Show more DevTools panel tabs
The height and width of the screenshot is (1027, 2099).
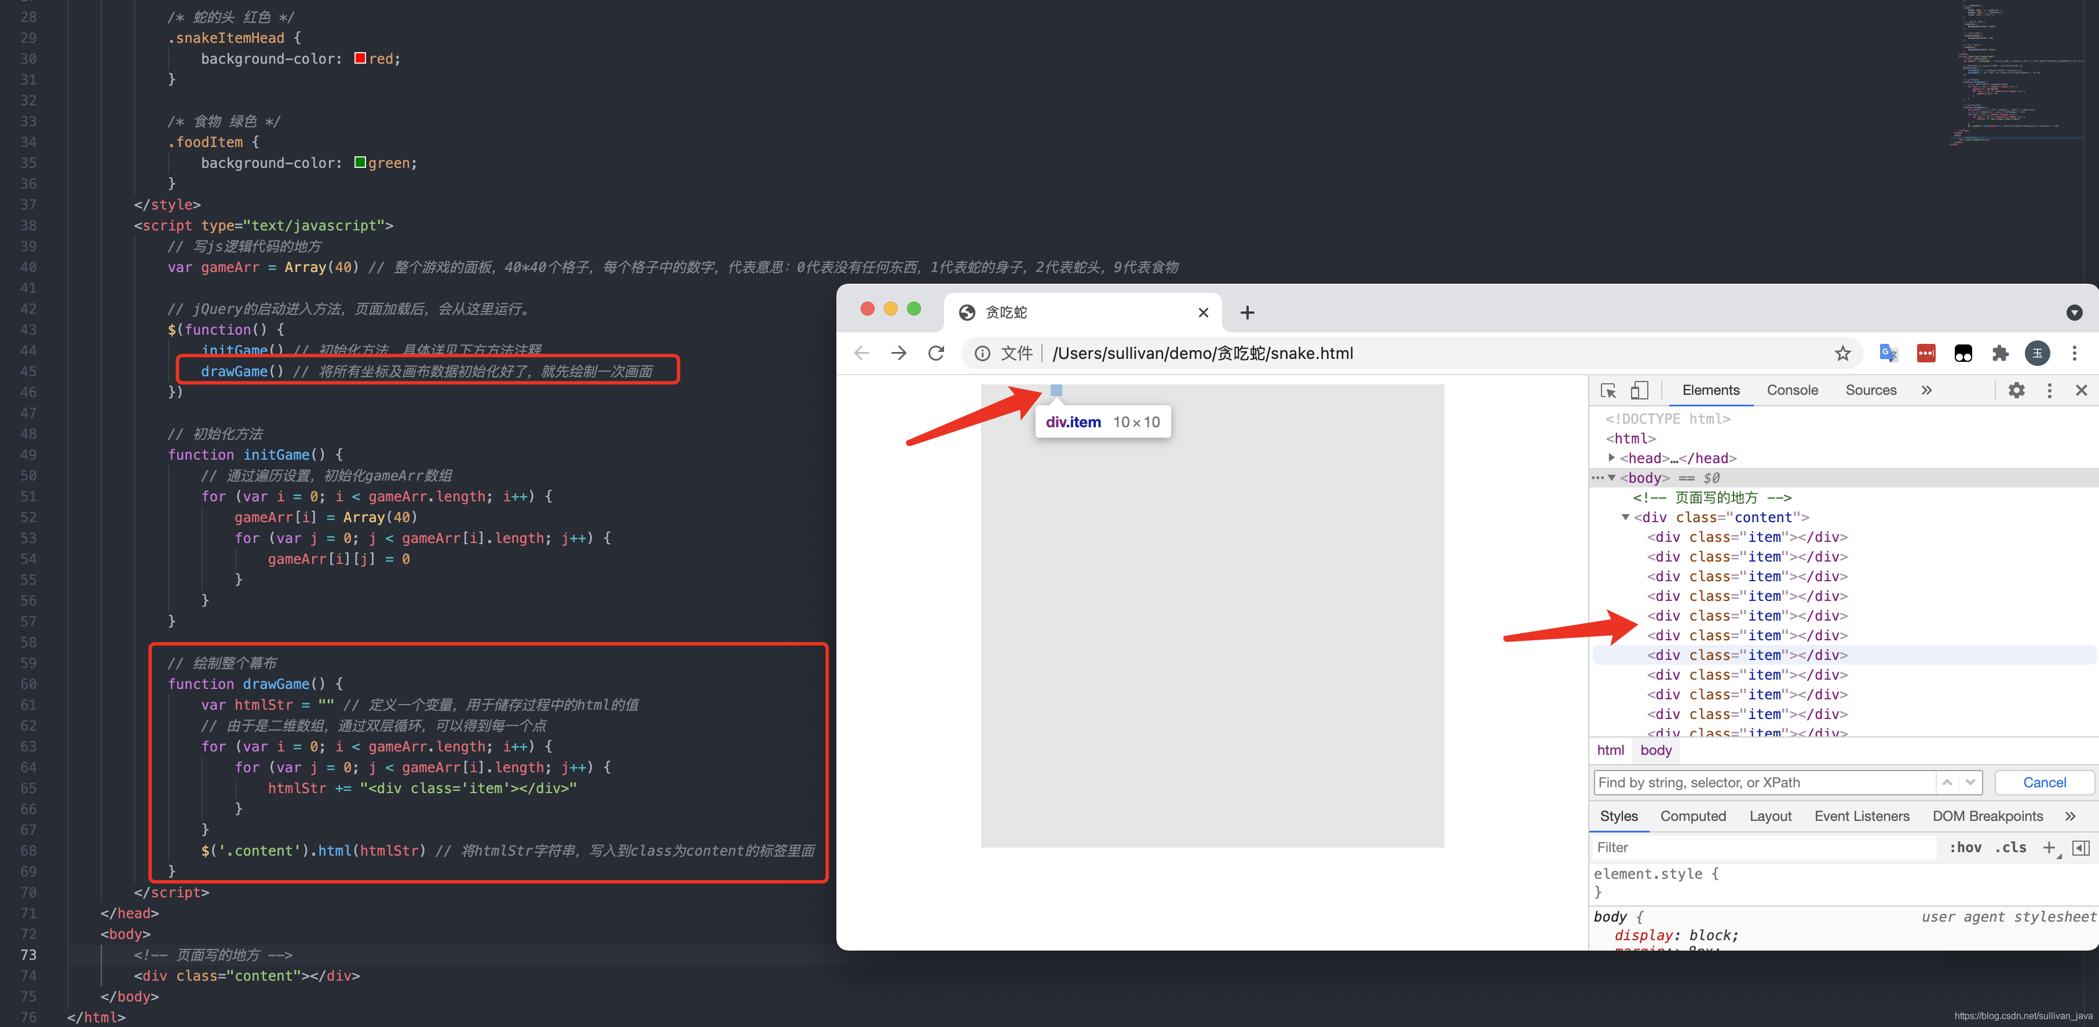click(1926, 390)
